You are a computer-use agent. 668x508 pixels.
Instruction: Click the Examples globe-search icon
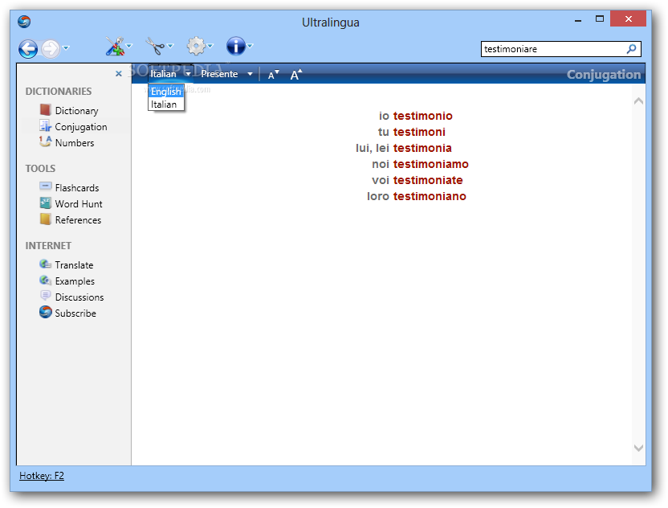pos(45,281)
